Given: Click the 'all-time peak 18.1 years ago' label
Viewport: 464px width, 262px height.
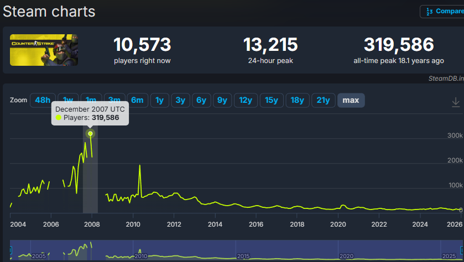Looking at the screenshot, I should (x=399, y=61).
